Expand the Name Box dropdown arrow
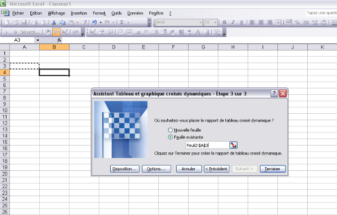Viewport: 337px width, 215px height. pos(37,40)
